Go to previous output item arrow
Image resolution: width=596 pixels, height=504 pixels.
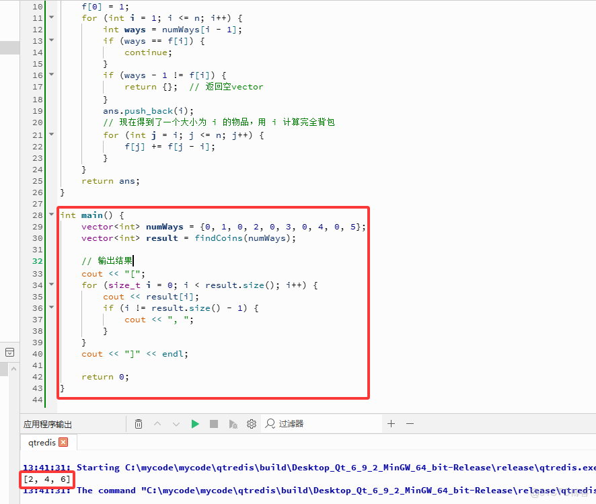[157, 424]
